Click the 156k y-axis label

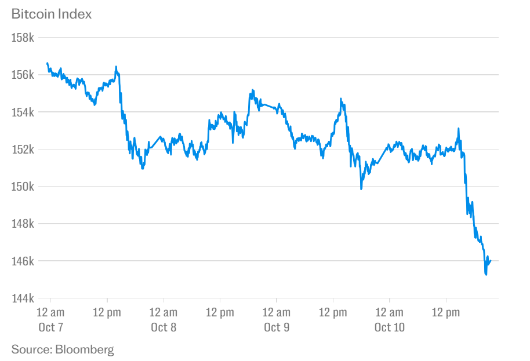[23, 75]
